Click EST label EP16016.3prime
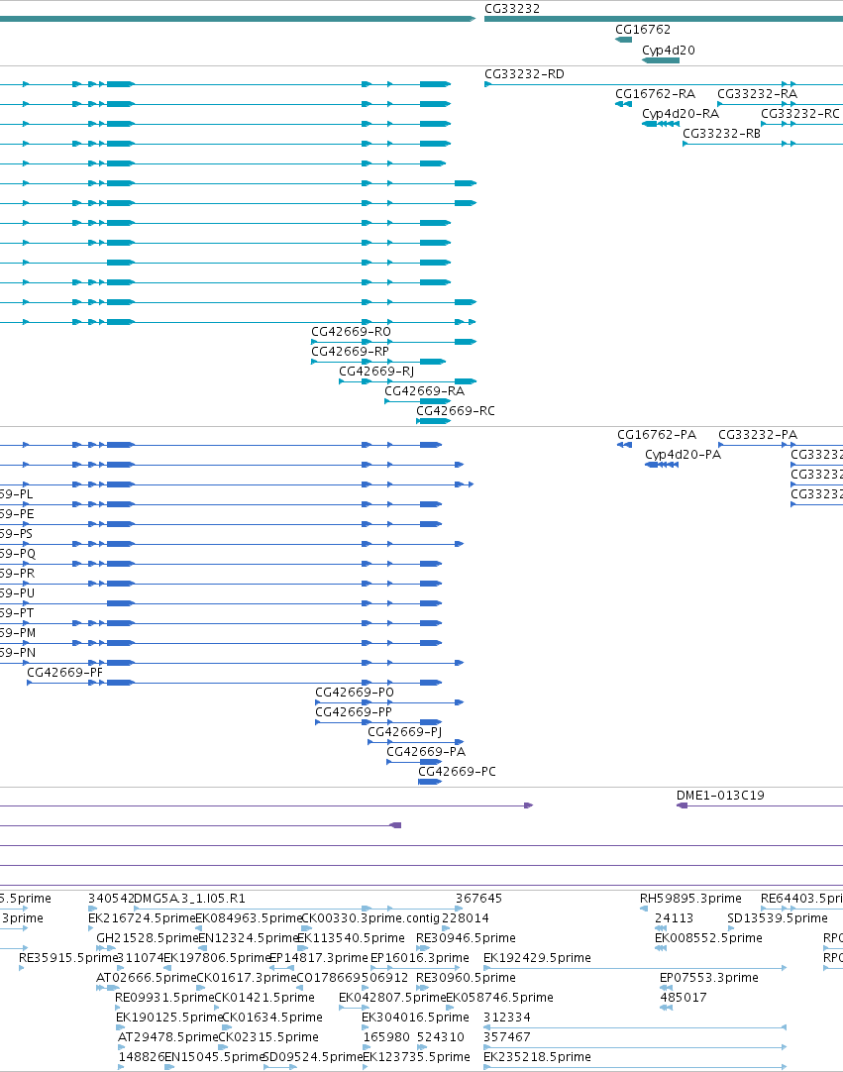The image size is (843, 1072). [x=420, y=958]
